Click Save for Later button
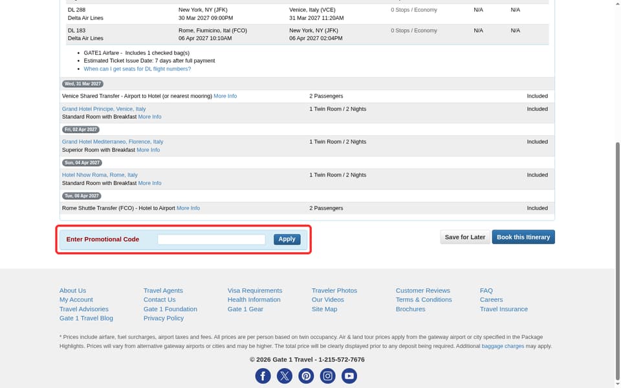Screen dimensions: 621x388 tap(465, 237)
